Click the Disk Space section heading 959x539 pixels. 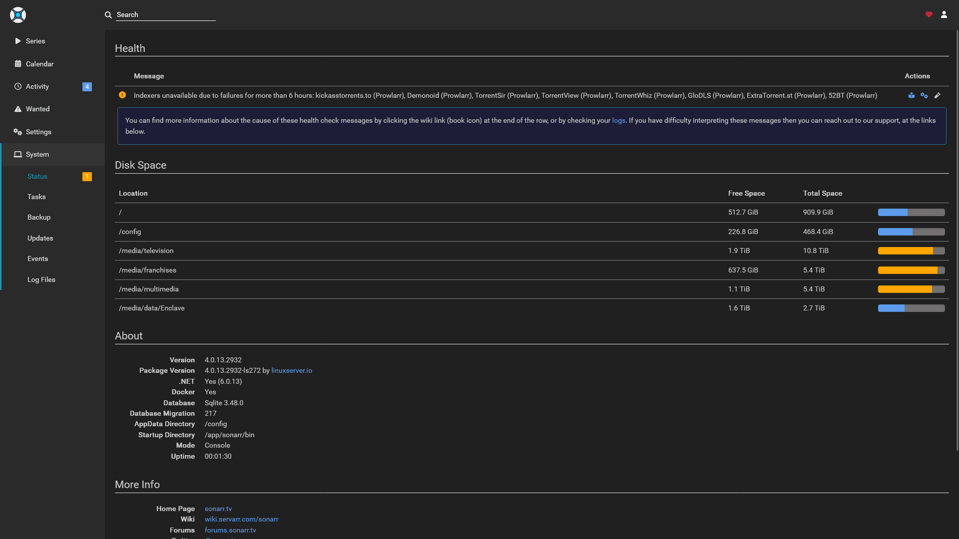click(x=140, y=165)
